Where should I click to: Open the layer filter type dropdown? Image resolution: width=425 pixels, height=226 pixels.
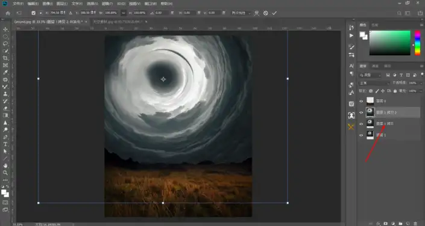370,75
